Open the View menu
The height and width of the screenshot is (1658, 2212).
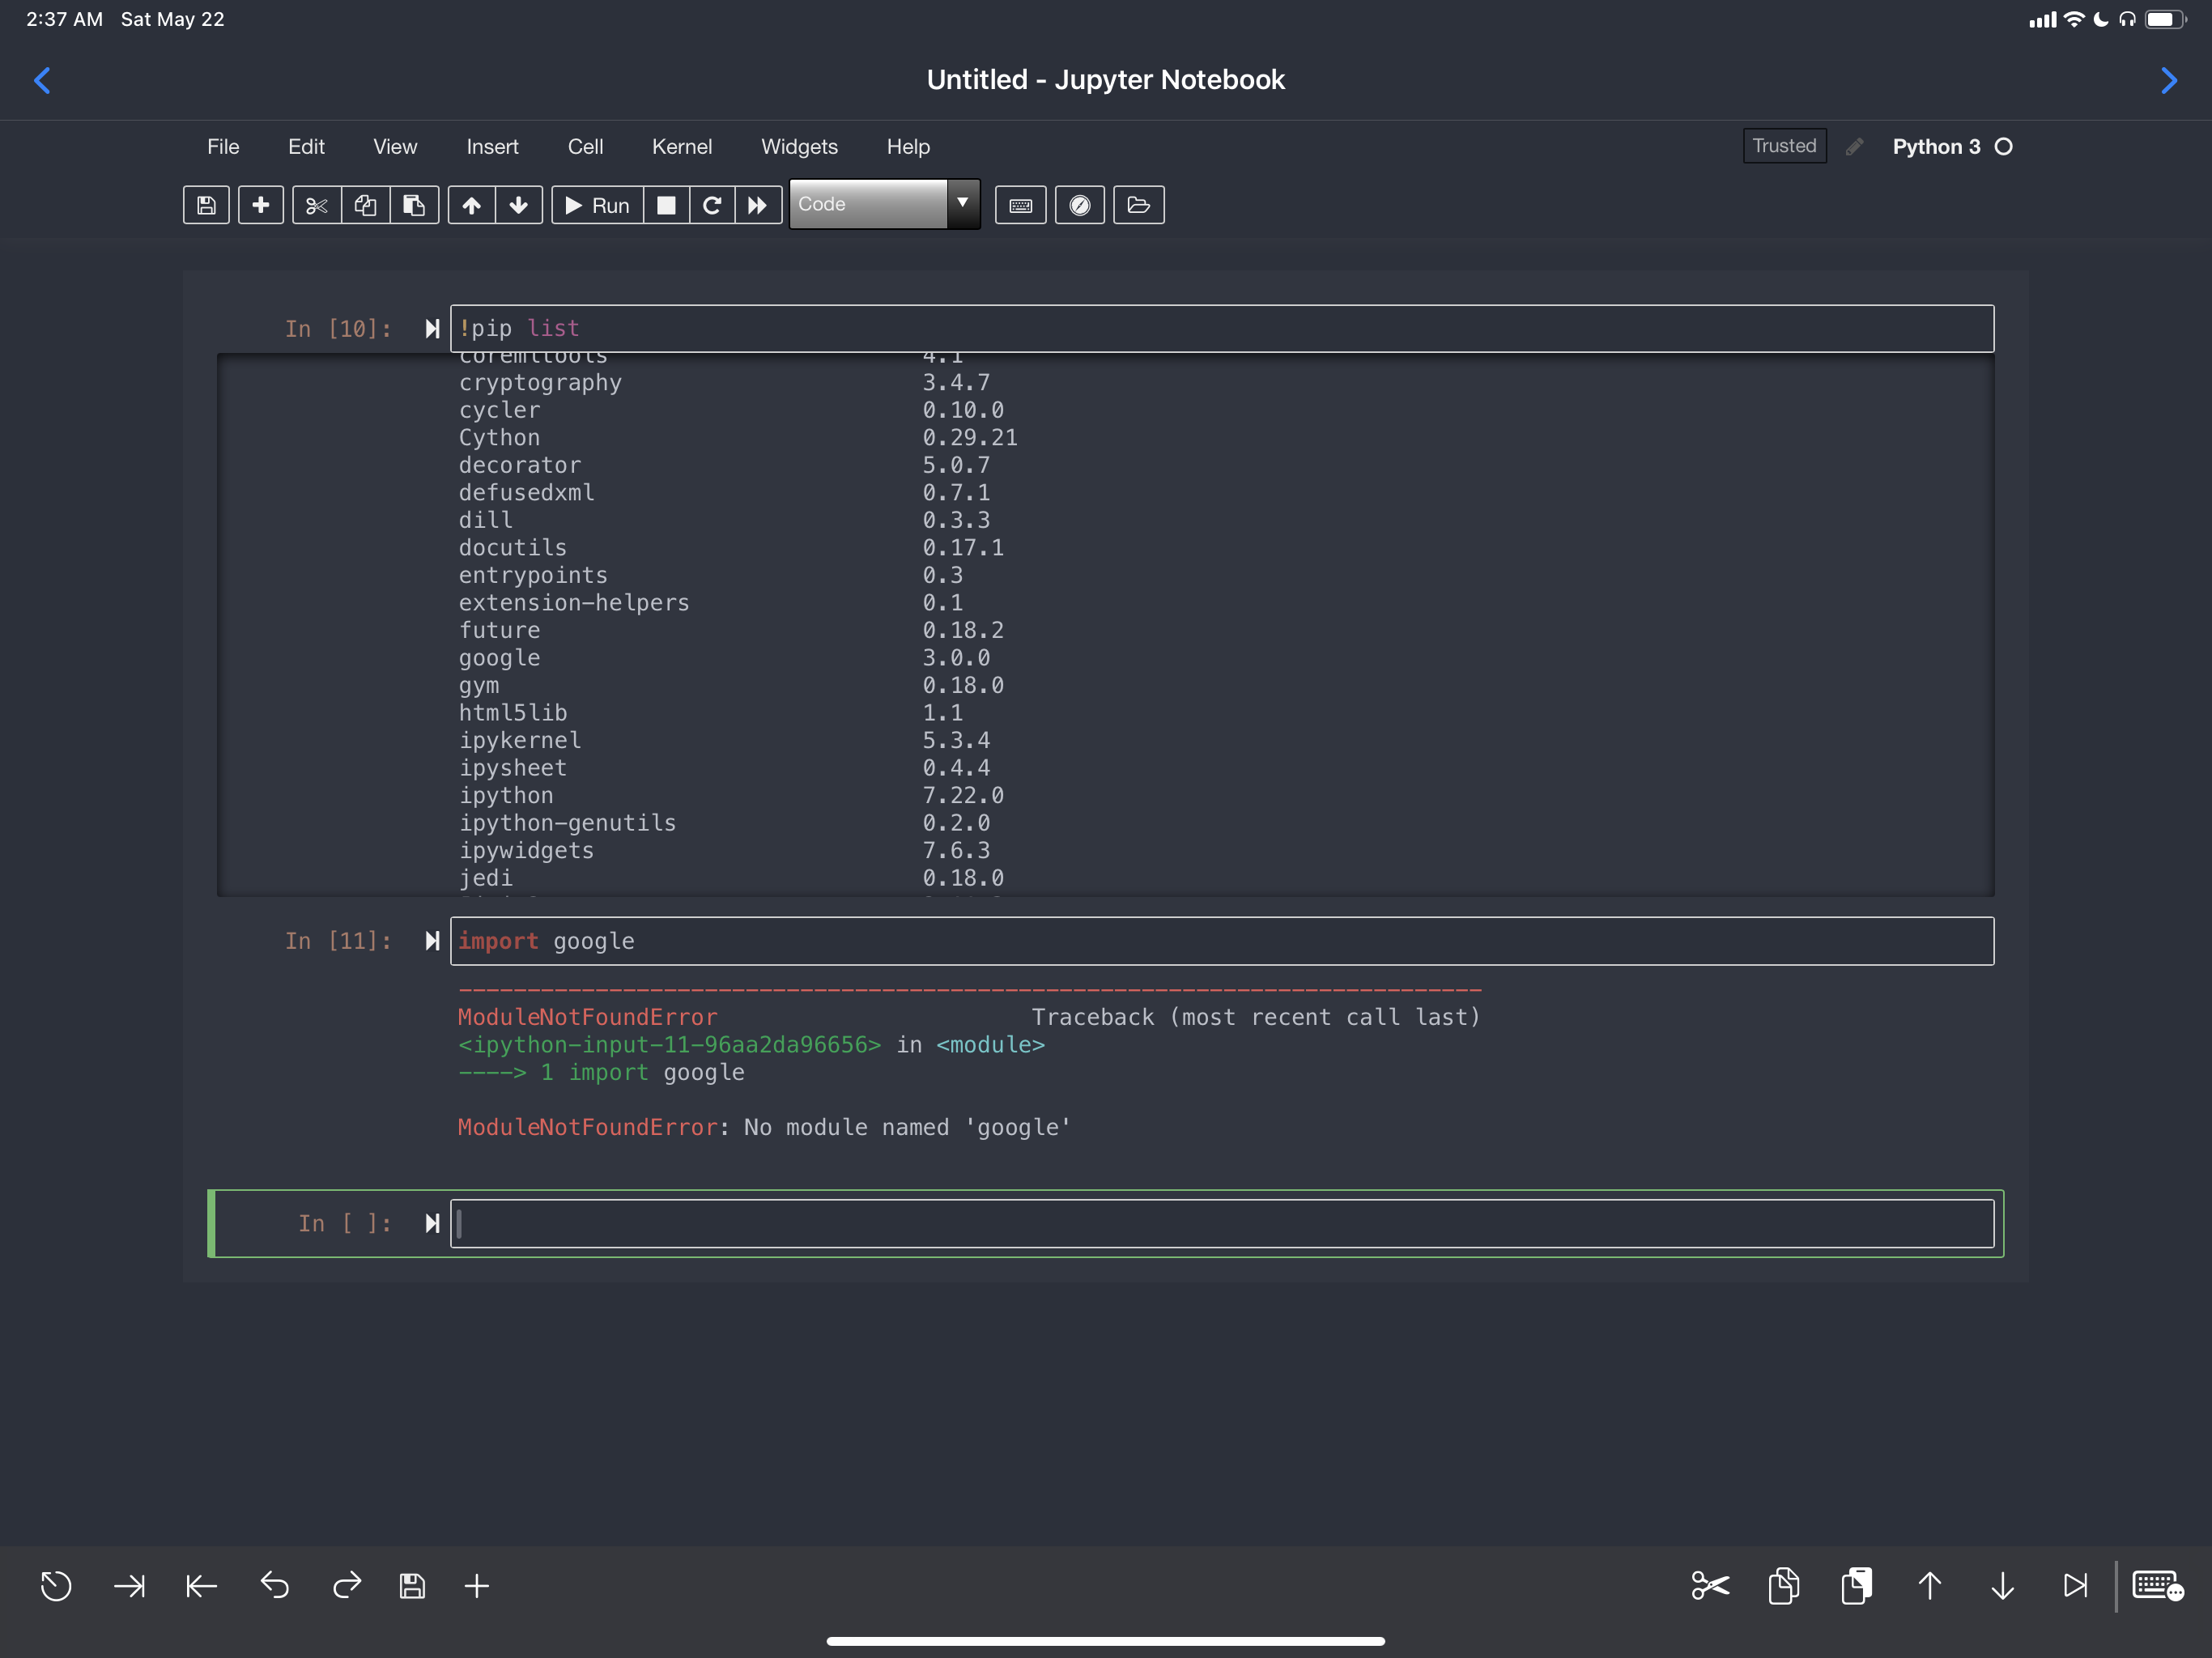(395, 146)
